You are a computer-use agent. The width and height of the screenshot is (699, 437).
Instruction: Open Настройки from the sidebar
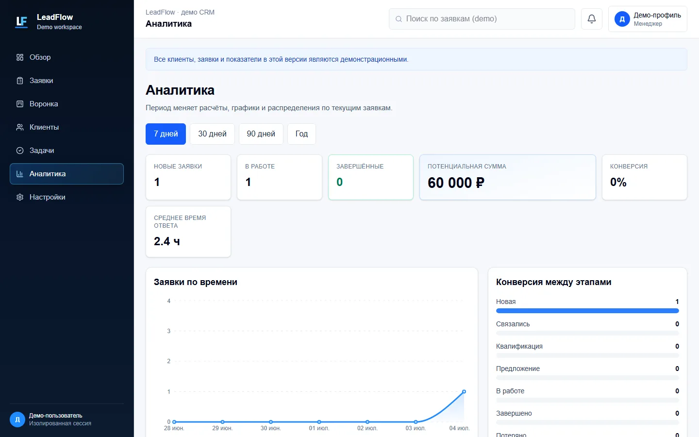click(67, 197)
